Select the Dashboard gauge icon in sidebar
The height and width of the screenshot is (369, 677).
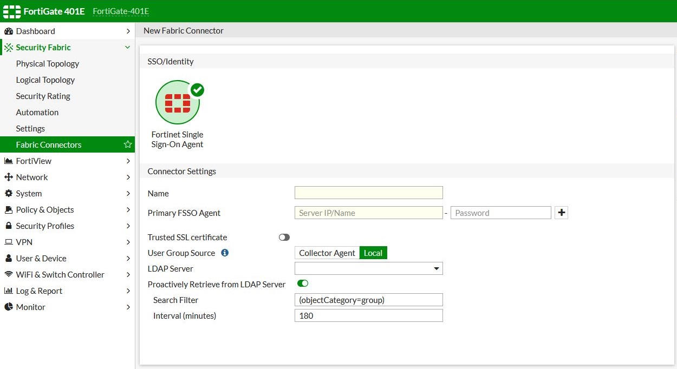pyautogui.click(x=9, y=31)
